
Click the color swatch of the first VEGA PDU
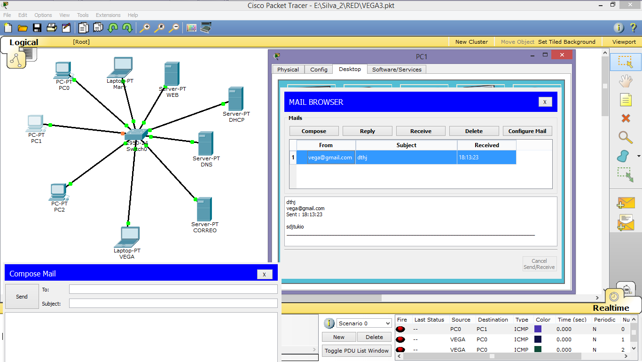(x=538, y=339)
